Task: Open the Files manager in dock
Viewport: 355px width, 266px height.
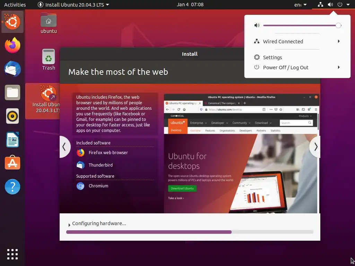Action: (12, 92)
